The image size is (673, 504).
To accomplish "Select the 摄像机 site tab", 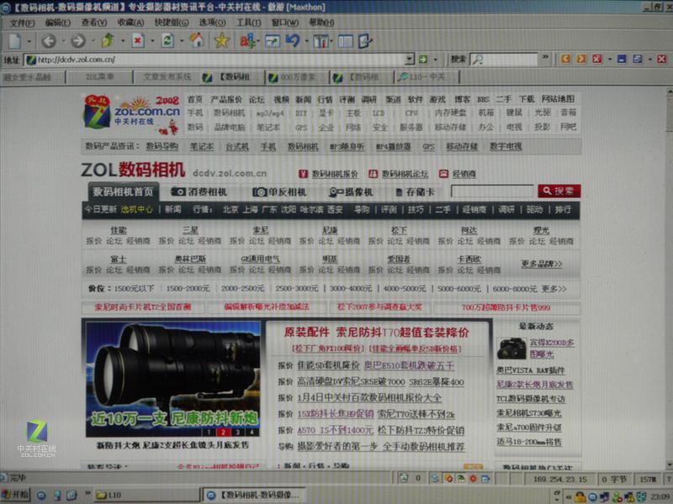I will [351, 192].
